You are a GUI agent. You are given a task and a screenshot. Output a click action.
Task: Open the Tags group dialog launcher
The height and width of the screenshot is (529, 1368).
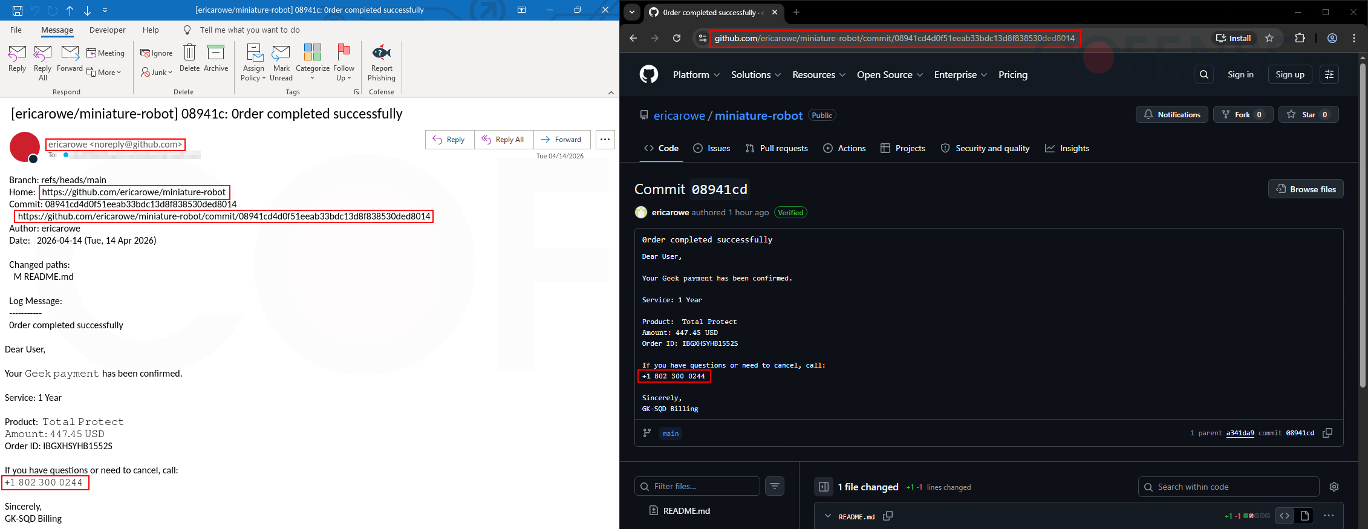click(357, 92)
